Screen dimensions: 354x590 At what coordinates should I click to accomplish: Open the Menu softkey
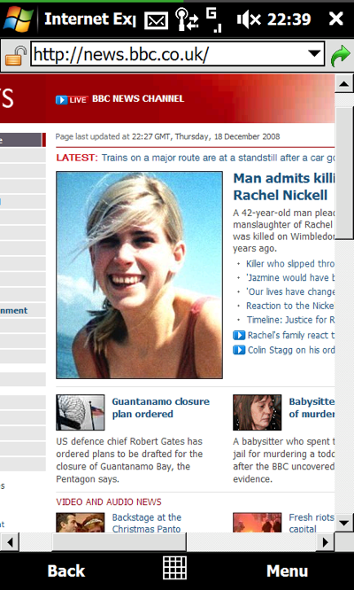click(287, 571)
